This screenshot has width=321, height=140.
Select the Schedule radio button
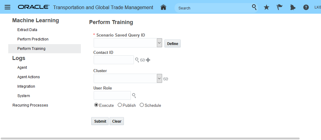(142, 105)
